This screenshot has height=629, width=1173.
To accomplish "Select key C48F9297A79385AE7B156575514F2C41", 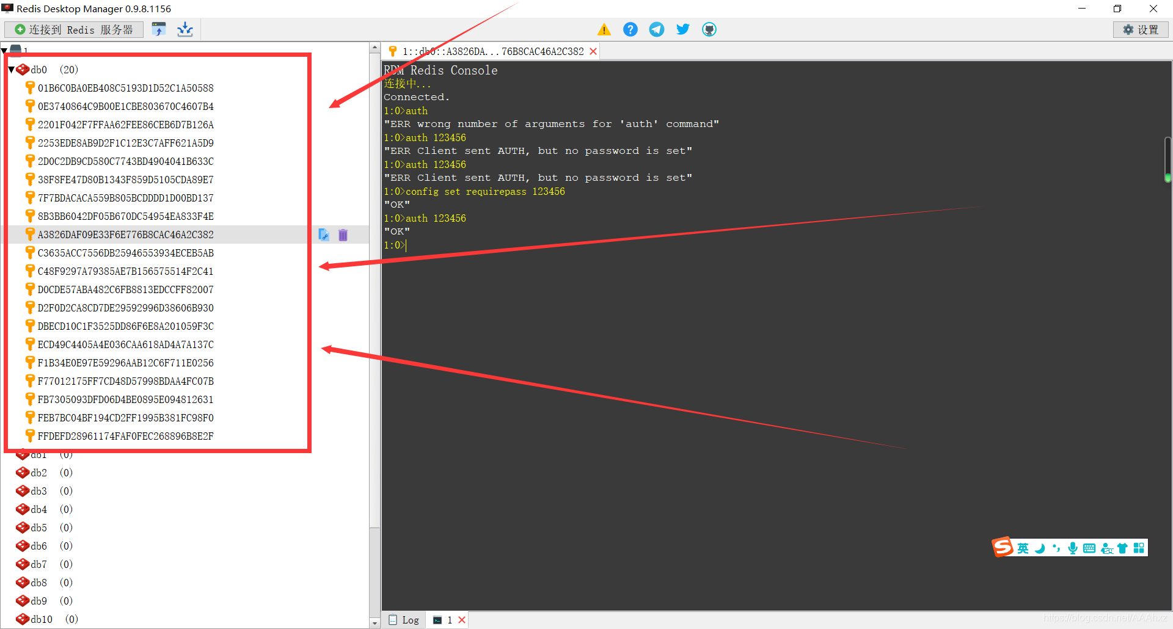I will point(125,271).
